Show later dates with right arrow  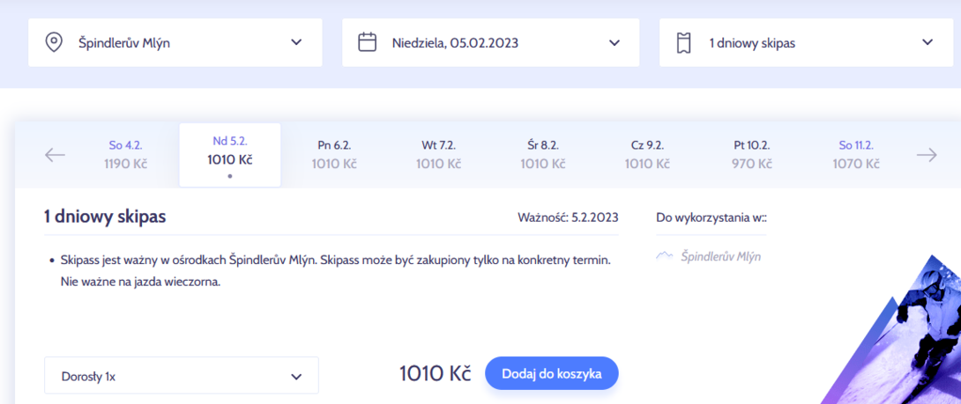pos(927,156)
